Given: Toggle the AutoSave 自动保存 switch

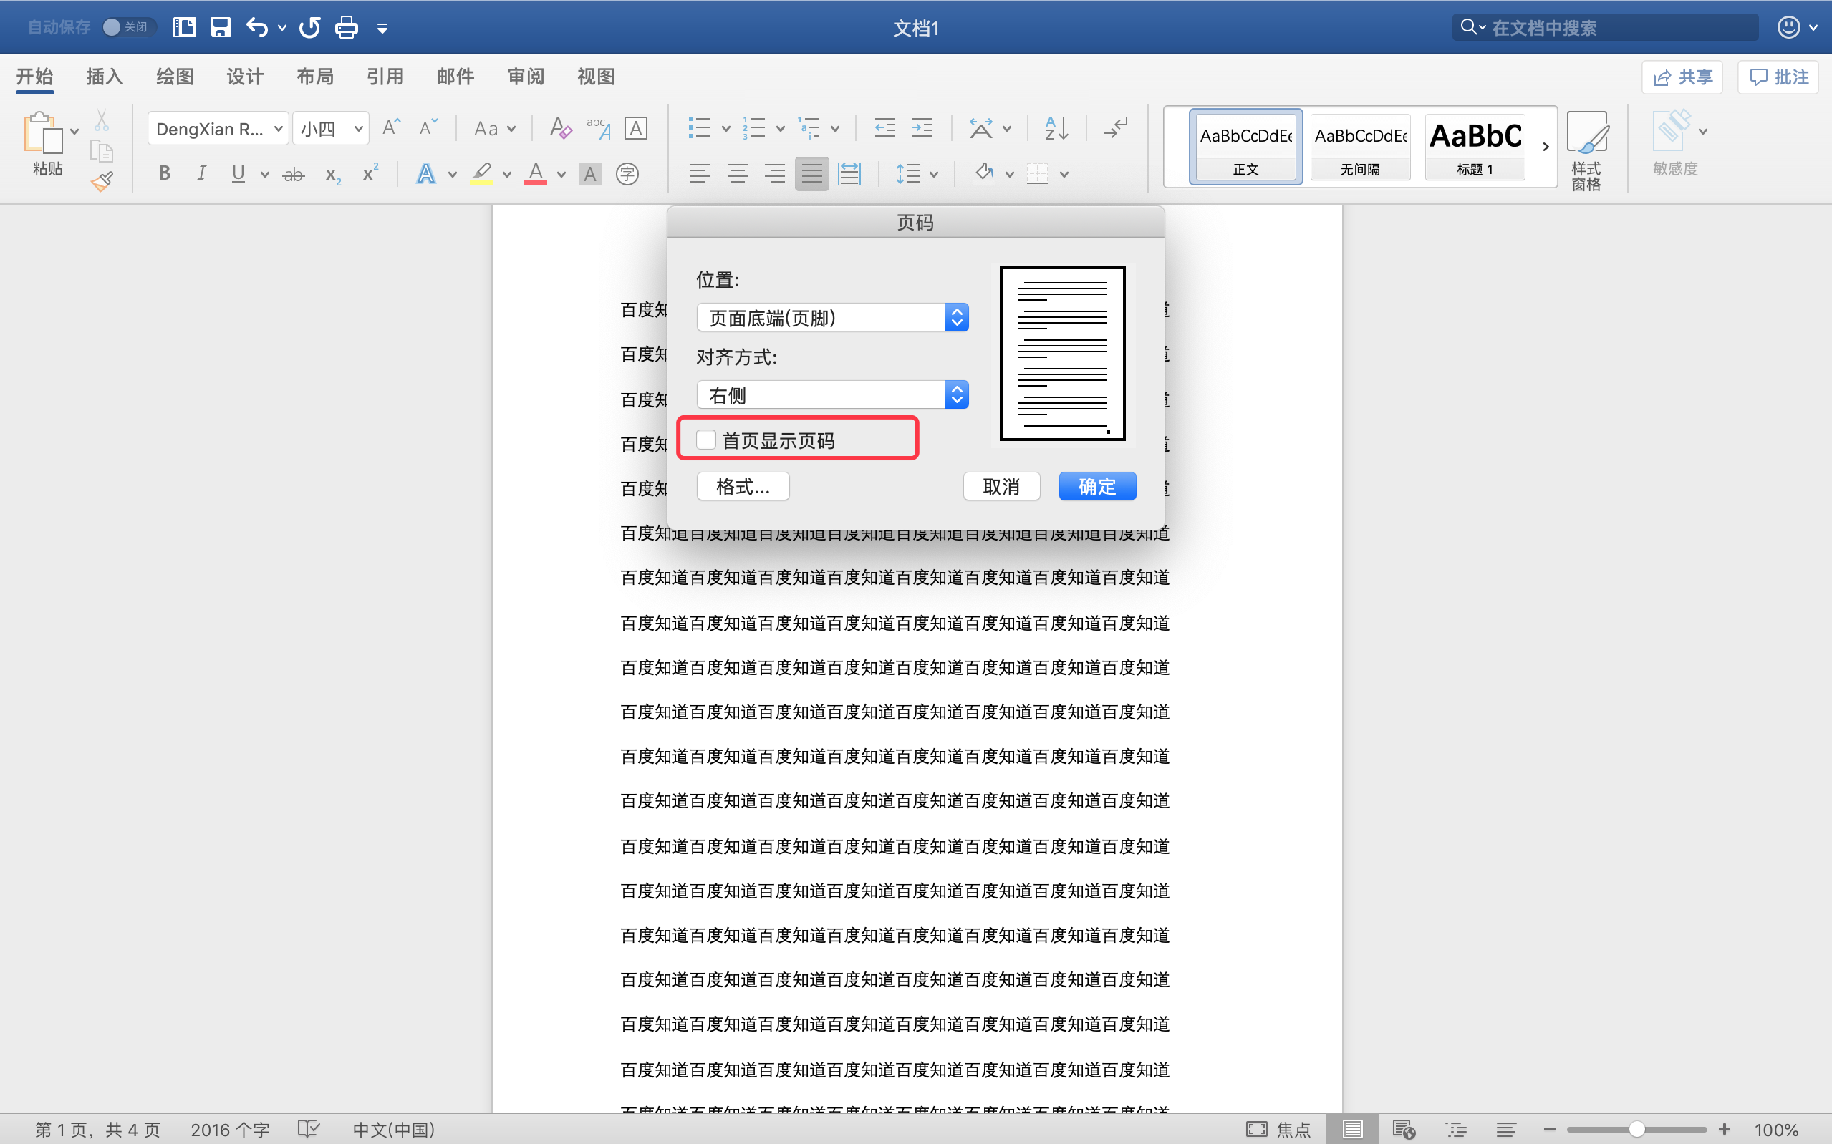Looking at the screenshot, I should [x=129, y=27].
